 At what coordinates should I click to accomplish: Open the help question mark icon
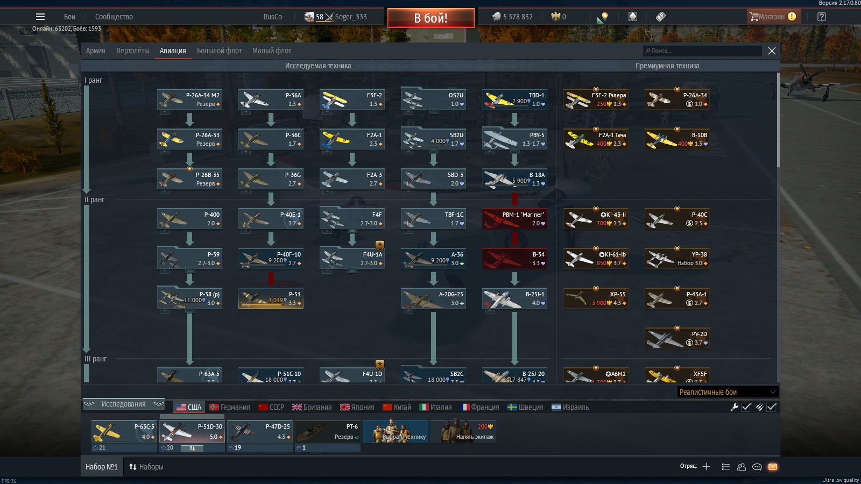click(821, 17)
